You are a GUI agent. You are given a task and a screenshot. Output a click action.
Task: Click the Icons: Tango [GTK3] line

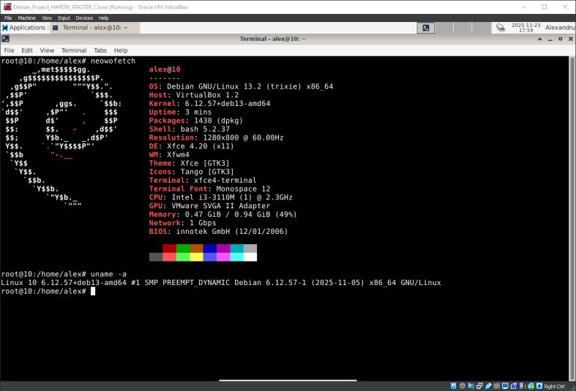pos(191,172)
